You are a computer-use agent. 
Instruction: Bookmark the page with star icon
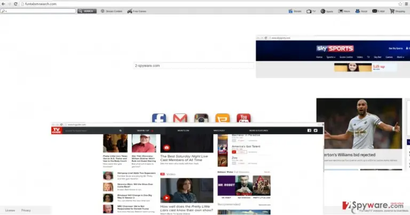coord(400,4)
